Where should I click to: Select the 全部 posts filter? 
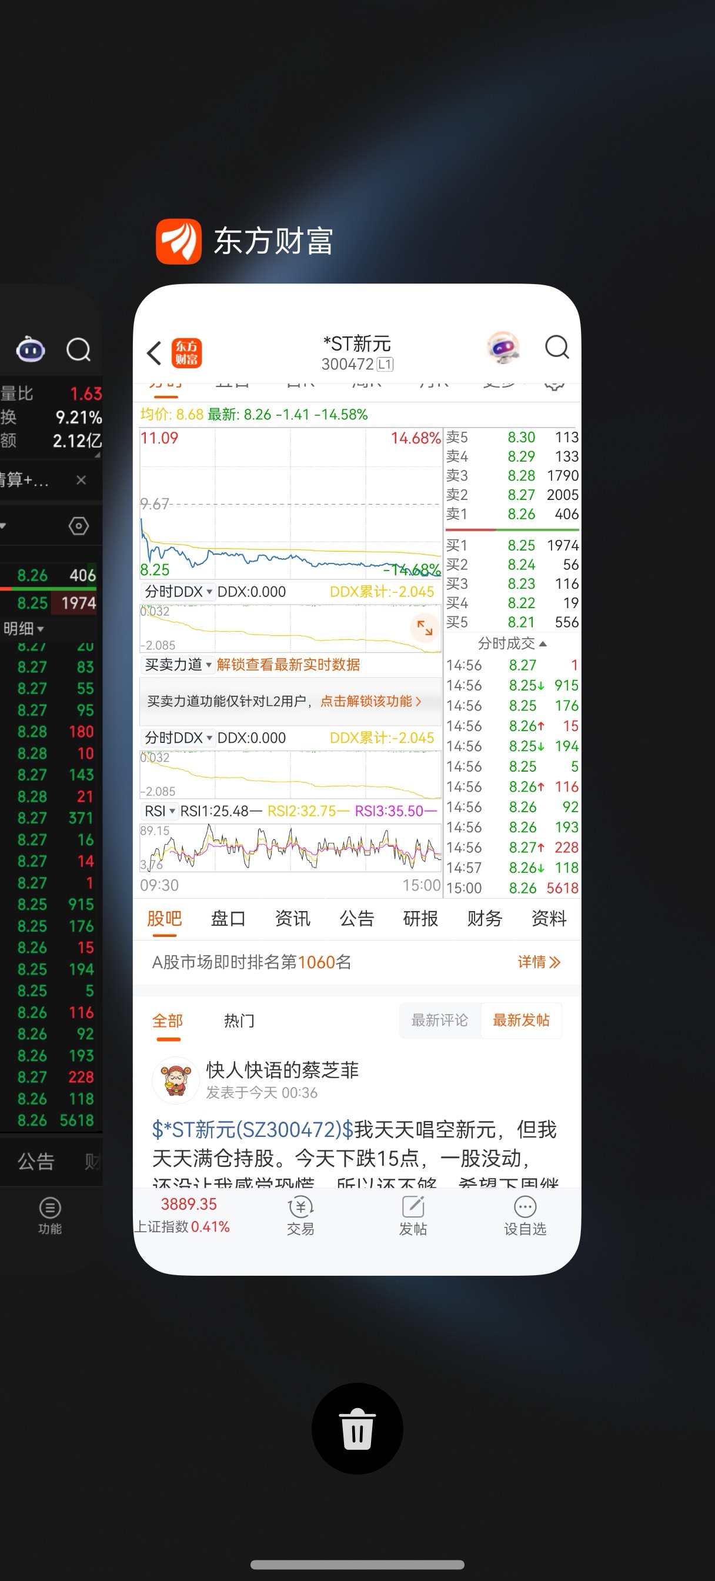pos(168,1020)
